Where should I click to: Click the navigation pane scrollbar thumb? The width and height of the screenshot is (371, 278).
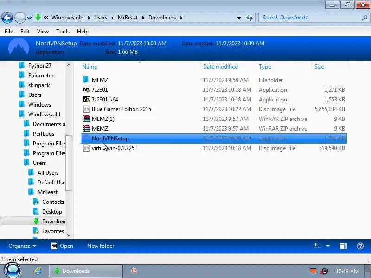point(69,163)
